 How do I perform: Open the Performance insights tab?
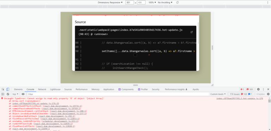point(176,90)
